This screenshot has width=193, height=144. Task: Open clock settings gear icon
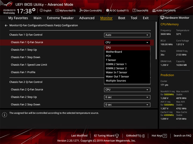point(34,10)
